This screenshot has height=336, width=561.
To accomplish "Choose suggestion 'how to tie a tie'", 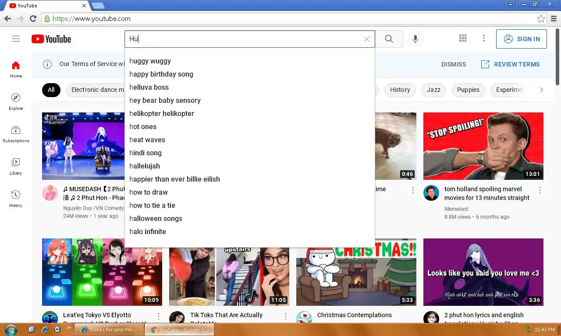I will point(250,206).
